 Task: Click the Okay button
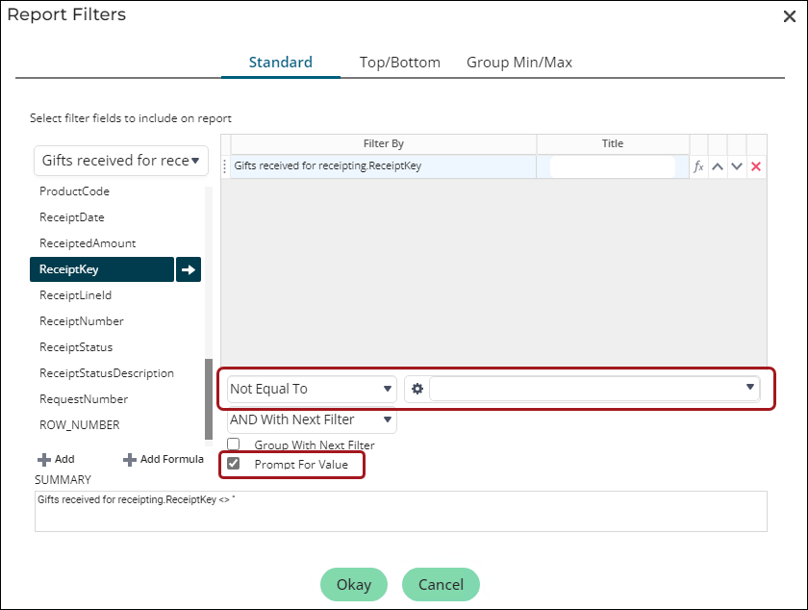point(354,584)
